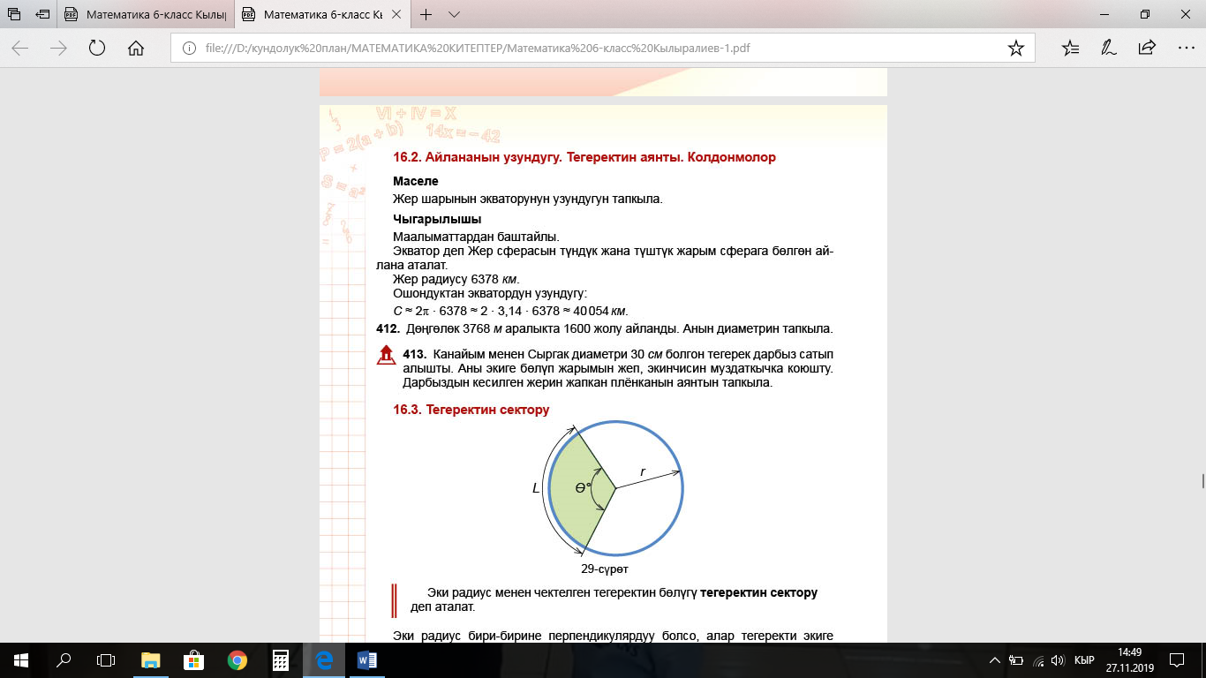
Task: Check battery status icon
Action: click(1016, 660)
